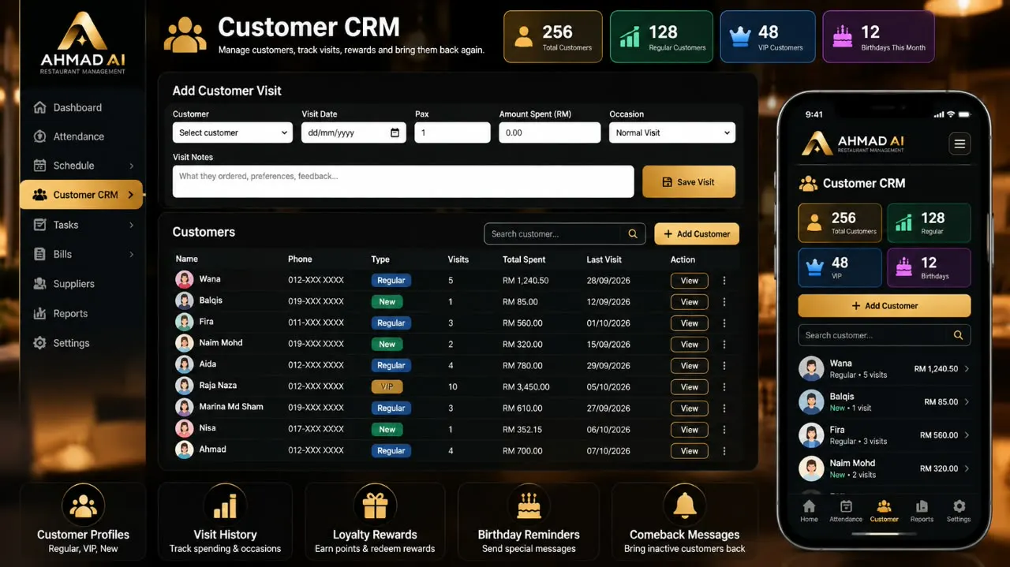Expand the Tasks sidebar submenu
The width and height of the screenshot is (1010, 567).
click(131, 225)
